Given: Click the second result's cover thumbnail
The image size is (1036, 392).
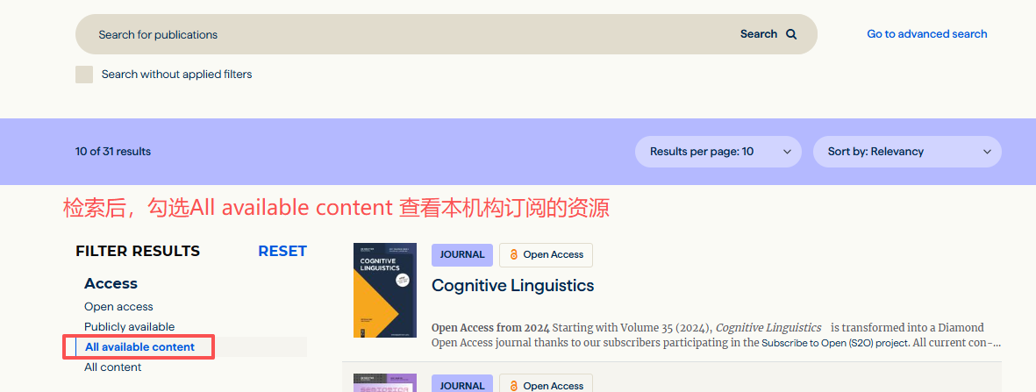Looking at the screenshot, I should point(384,383).
